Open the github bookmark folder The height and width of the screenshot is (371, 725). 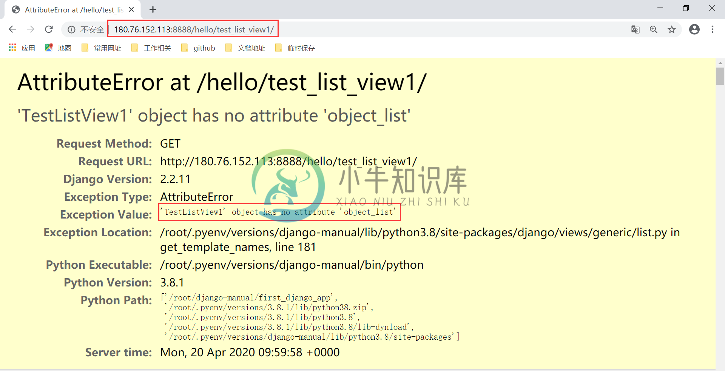coord(198,48)
